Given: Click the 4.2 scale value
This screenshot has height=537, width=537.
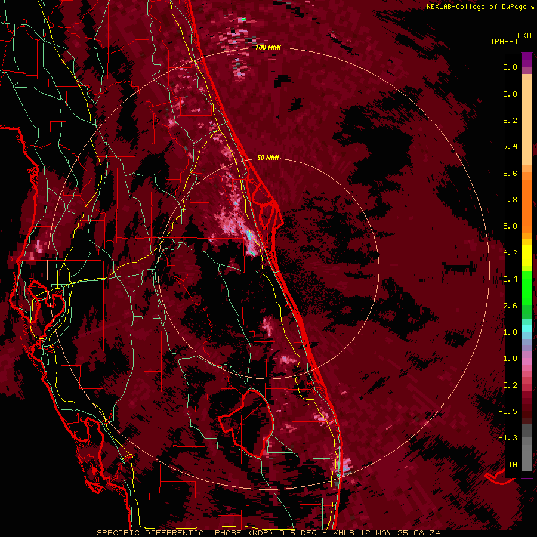Looking at the screenshot, I should click(x=510, y=253).
